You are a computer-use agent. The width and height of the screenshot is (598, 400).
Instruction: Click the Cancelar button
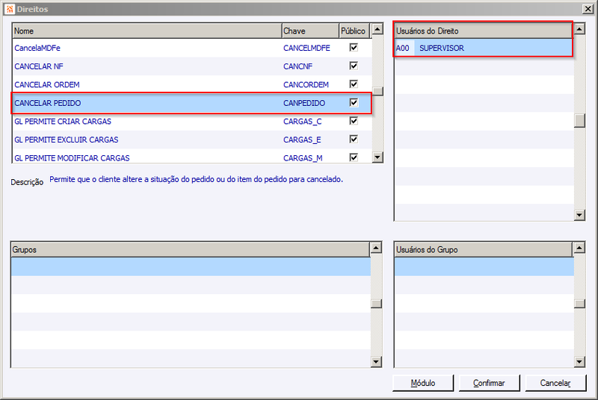click(555, 383)
